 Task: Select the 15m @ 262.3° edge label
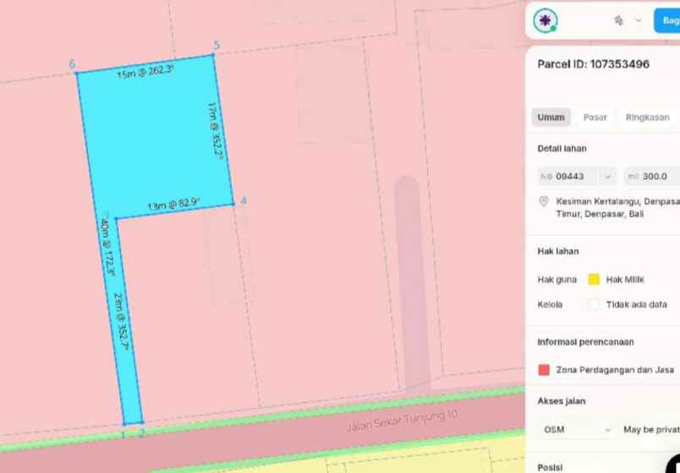pyautogui.click(x=145, y=73)
